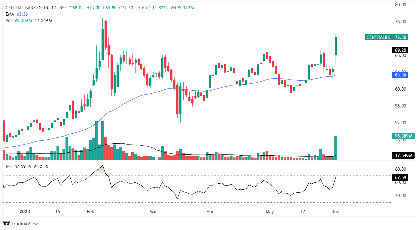Click the blue 63.36 EMA value tag
The width and height of the screenshot is (420, 230).
pyautogui.click(x=400, y=75)
